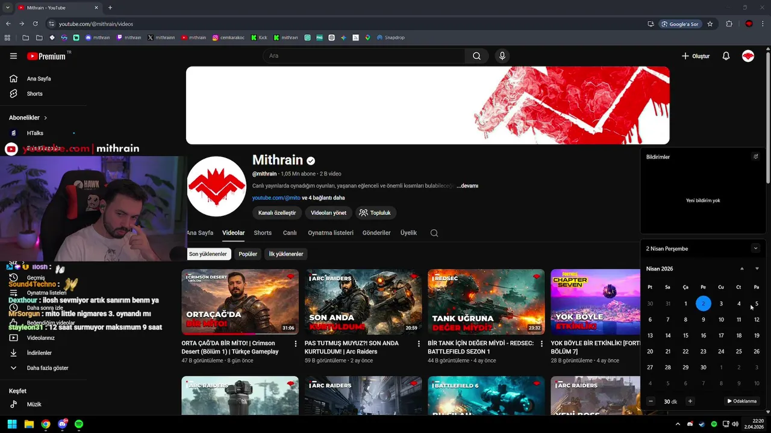Install app icon in address bar
Image resolution: width=771 pixels, height=433 pixels.
pyautogui.click(x=651, y=24)
